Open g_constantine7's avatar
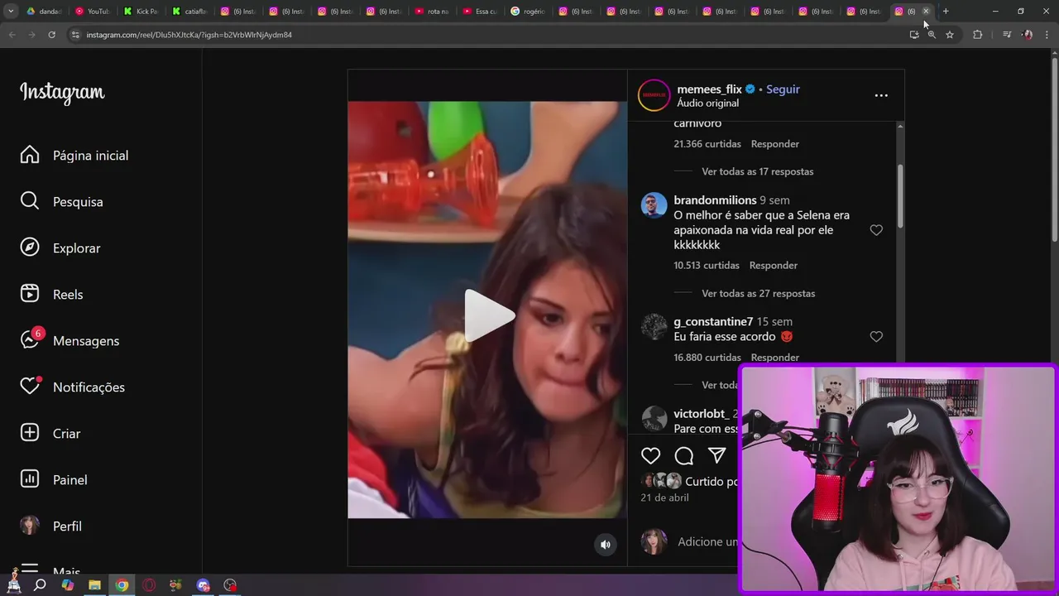 [654, 327]
